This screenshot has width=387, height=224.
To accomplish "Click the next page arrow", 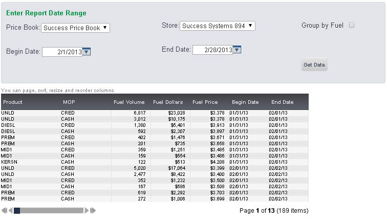I will [x=87, y=210].
